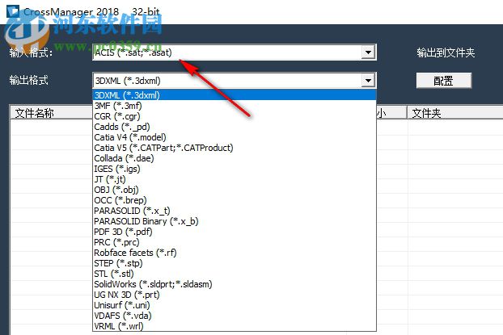503x335 pixels.
Task: Collapse the 输出格式 dropdown arrow
Action: point(368,81)
